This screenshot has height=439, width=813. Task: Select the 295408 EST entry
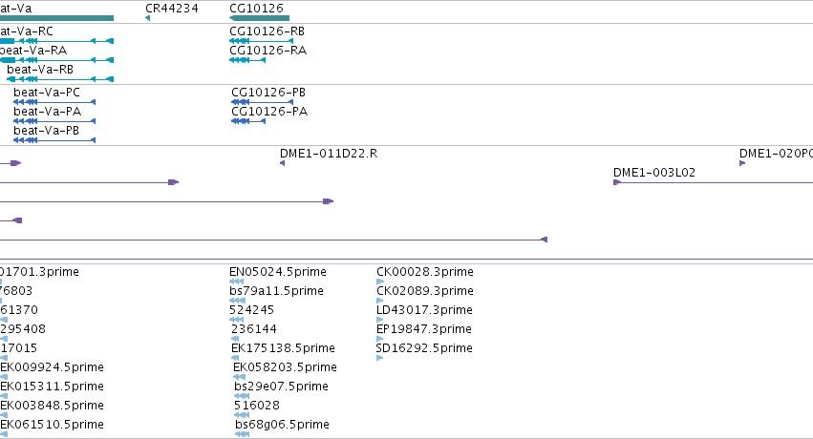23,329
